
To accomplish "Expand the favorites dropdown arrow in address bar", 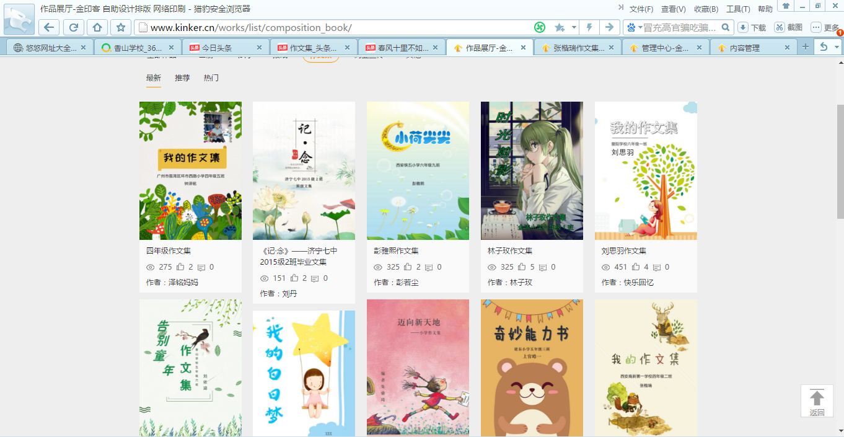I will click(x=574, y=27).
